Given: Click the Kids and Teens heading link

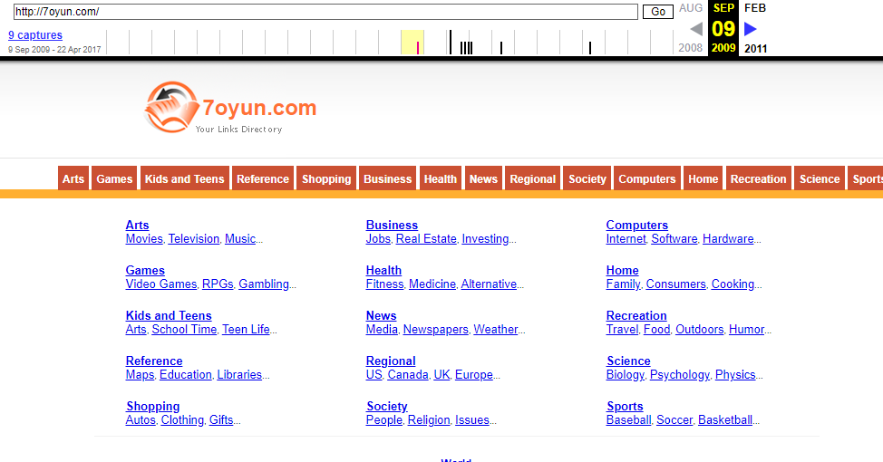Looking at the screenshot, I should coord(169,315).
